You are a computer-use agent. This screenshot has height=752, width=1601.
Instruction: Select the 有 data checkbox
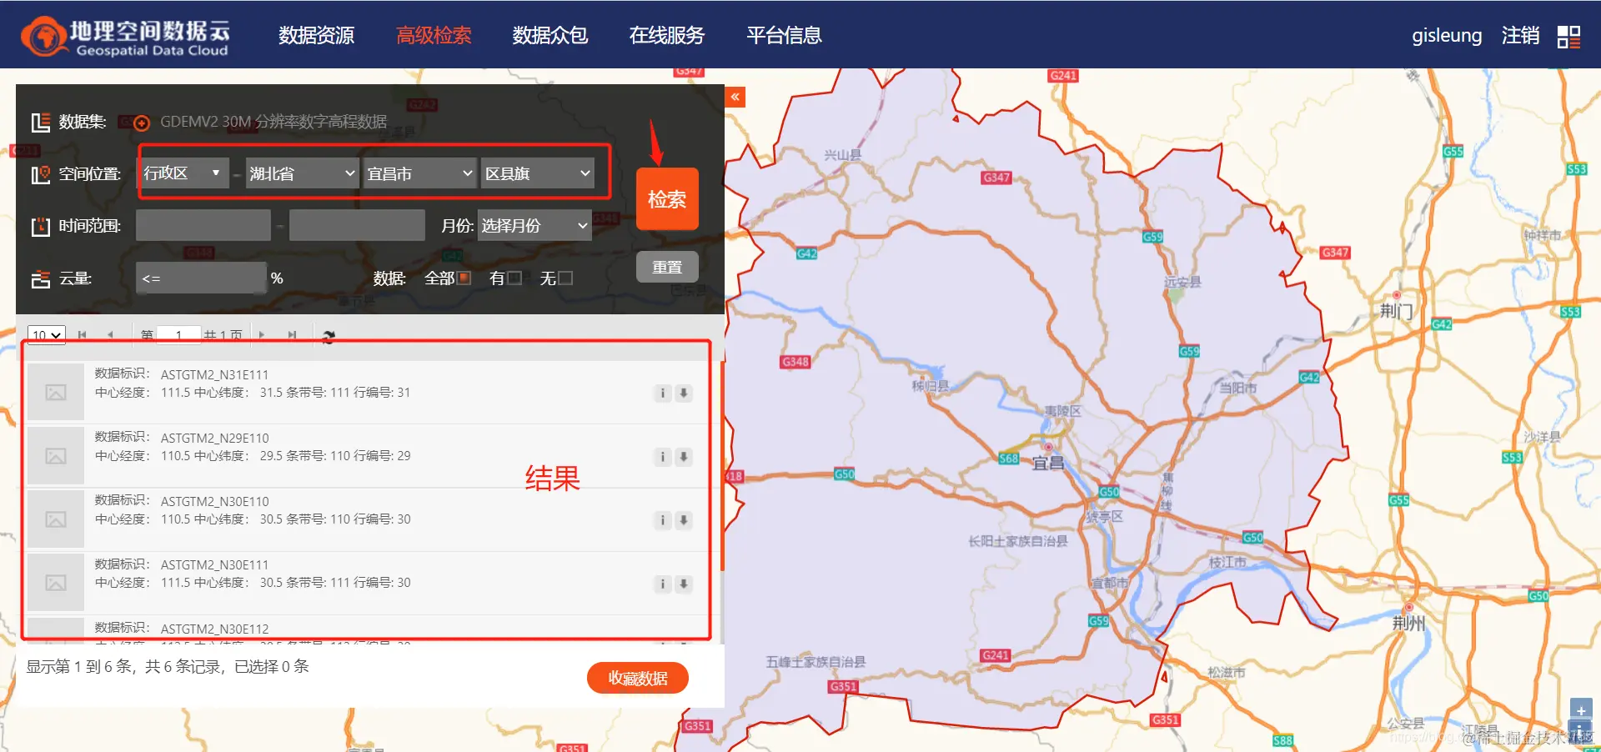point(514,278)
